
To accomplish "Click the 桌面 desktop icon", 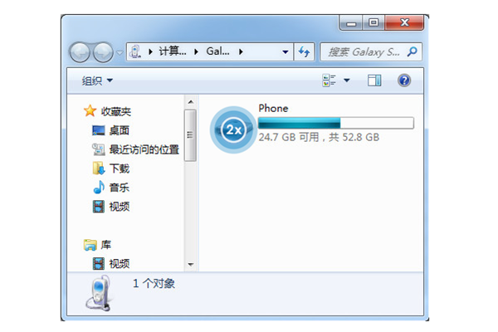I will [98, 130].
